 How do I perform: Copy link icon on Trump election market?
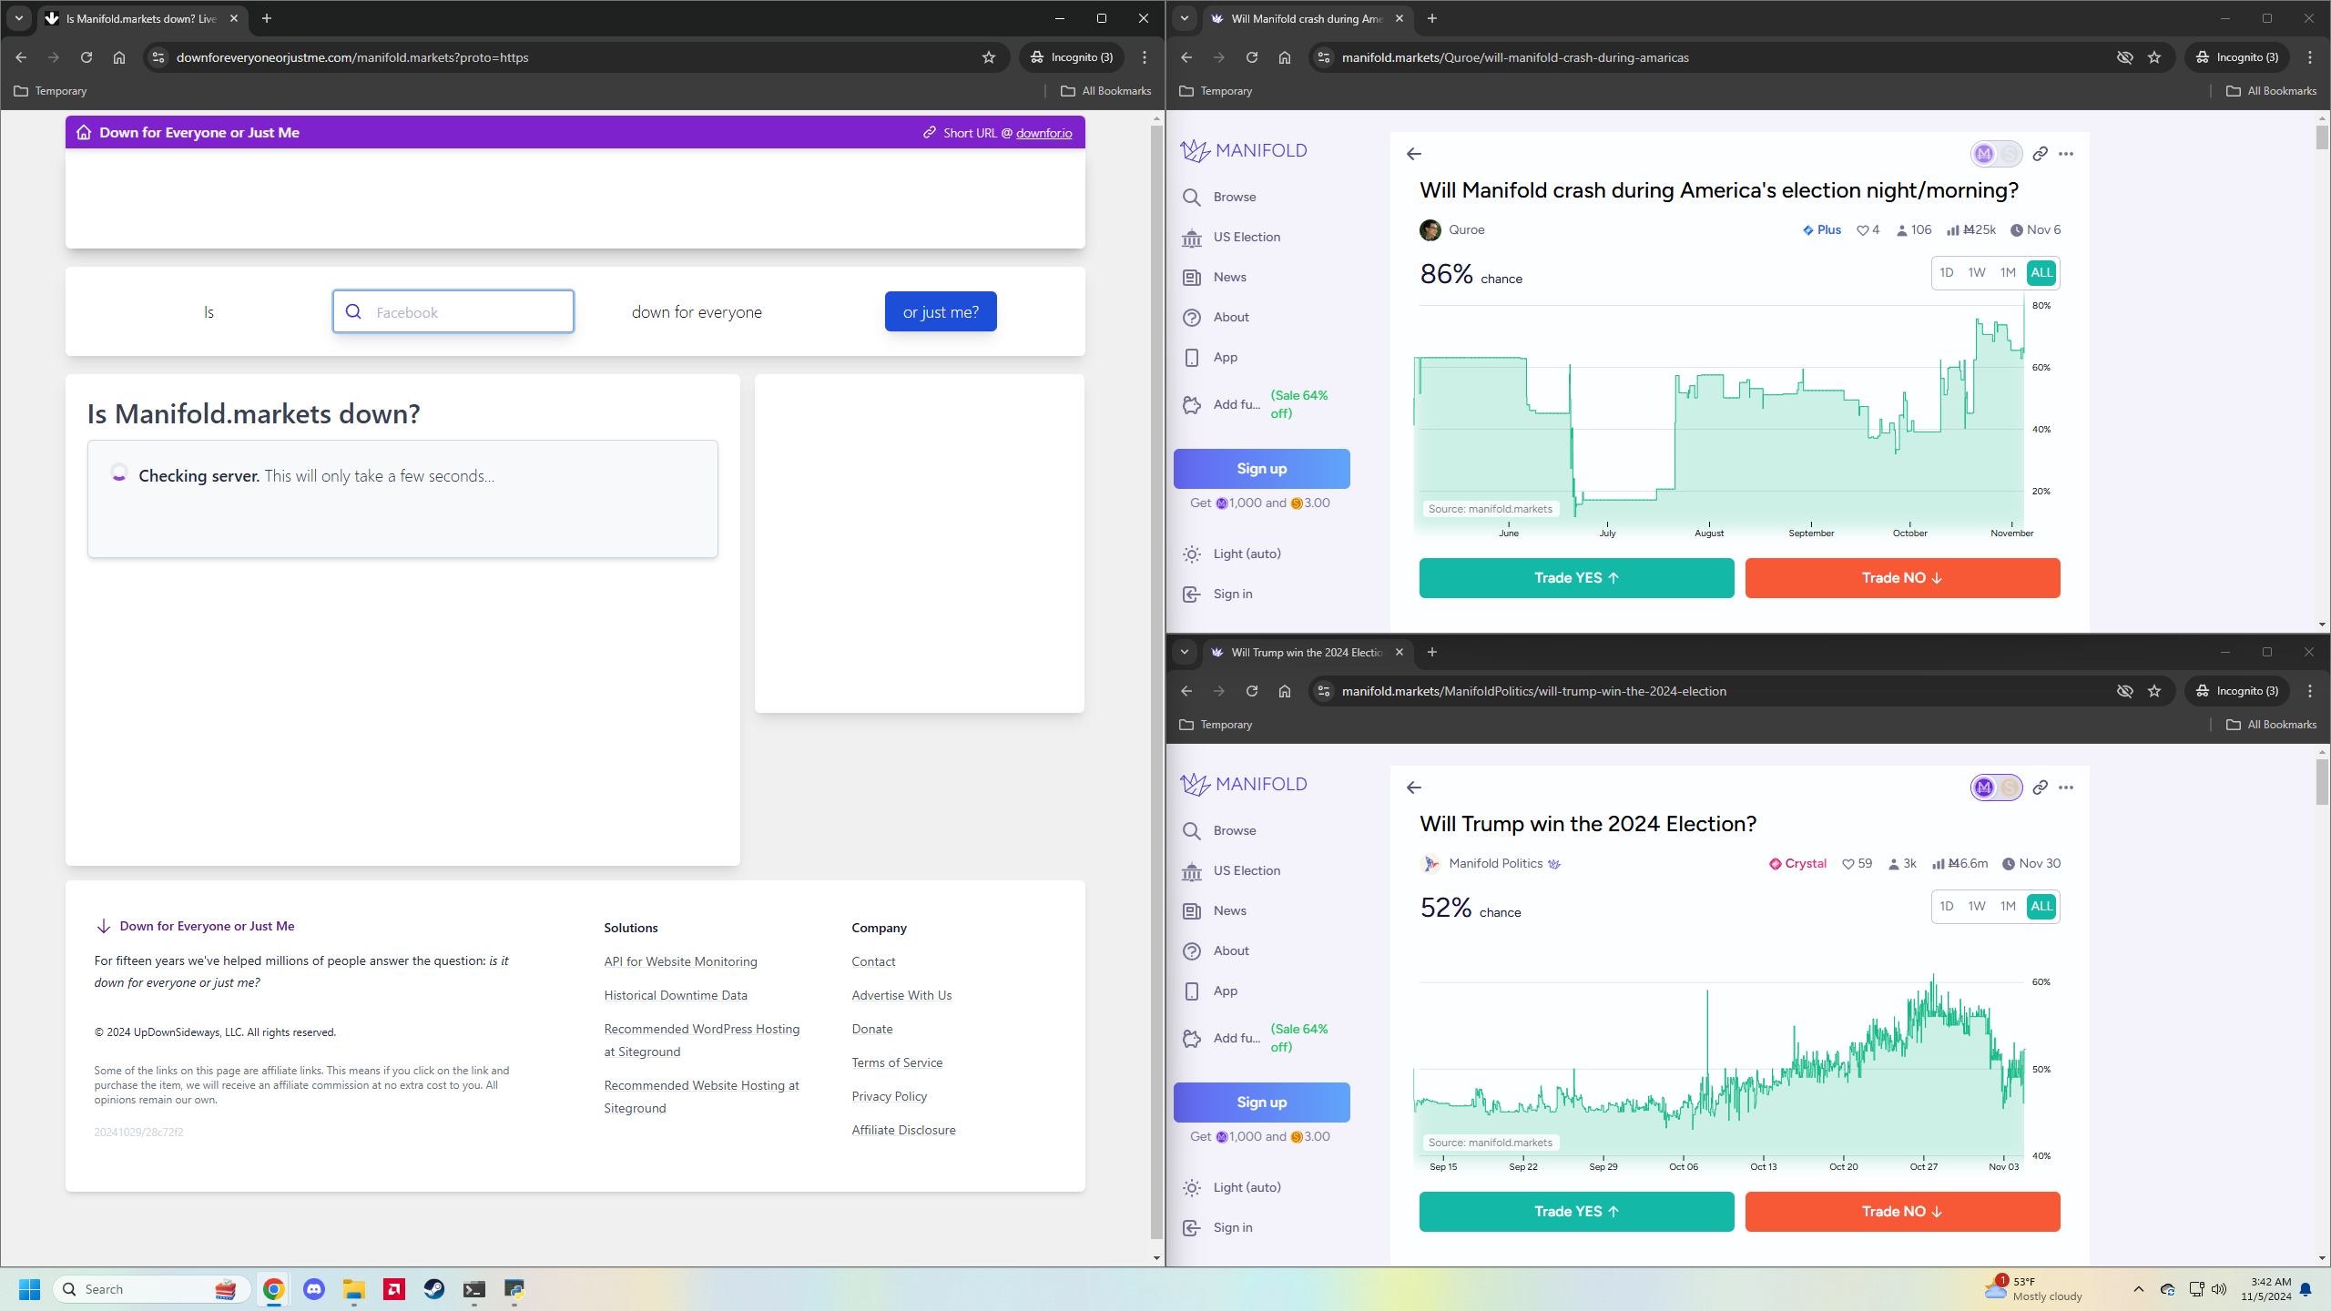pyautogui.click(x=2041, y=788)
